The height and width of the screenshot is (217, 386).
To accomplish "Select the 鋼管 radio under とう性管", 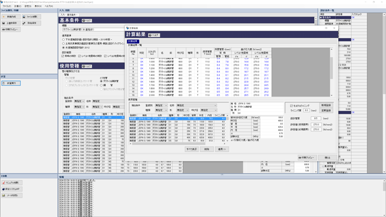I will point(101,85).
